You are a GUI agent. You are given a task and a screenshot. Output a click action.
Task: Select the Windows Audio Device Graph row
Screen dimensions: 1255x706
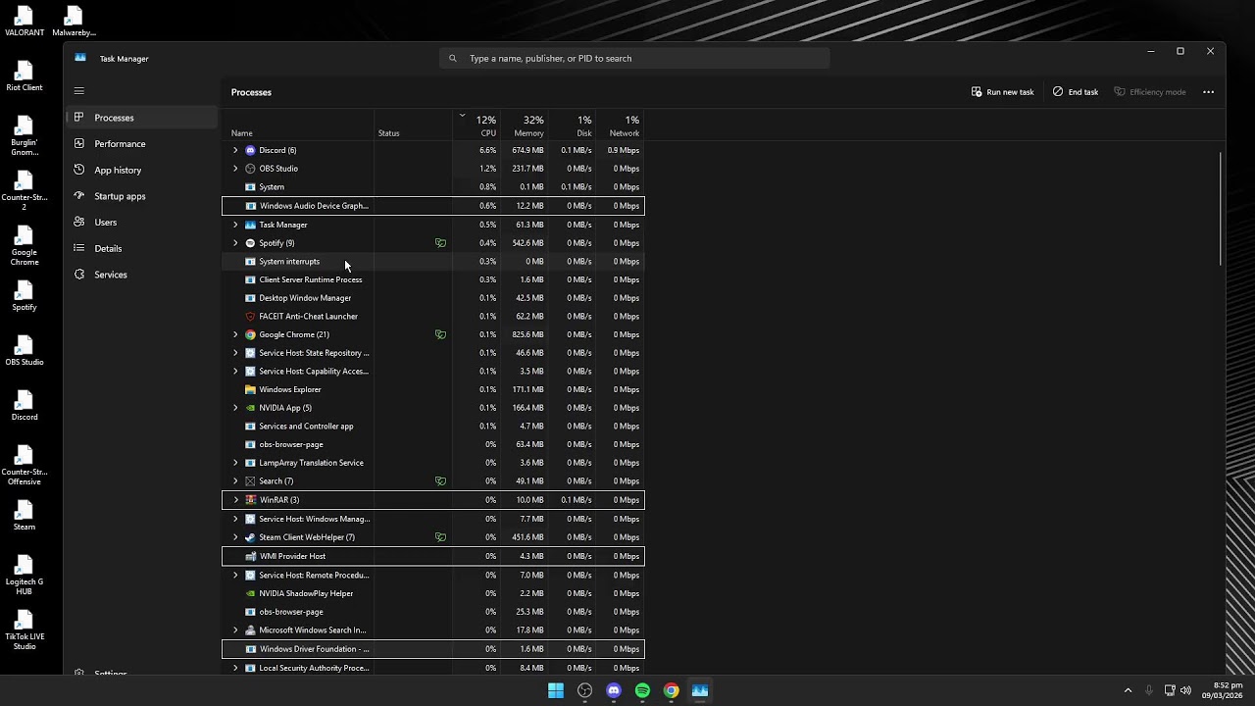coord(432,206)
